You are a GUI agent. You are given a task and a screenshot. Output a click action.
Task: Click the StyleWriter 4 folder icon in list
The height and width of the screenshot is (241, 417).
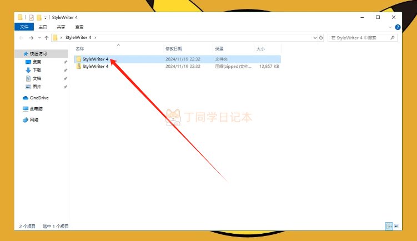79,59
